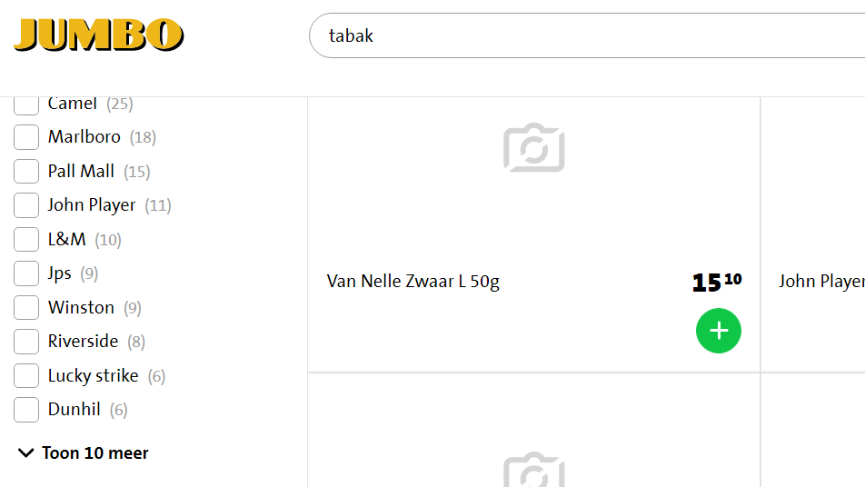Toggle the Camel filter checkbox

26,106
